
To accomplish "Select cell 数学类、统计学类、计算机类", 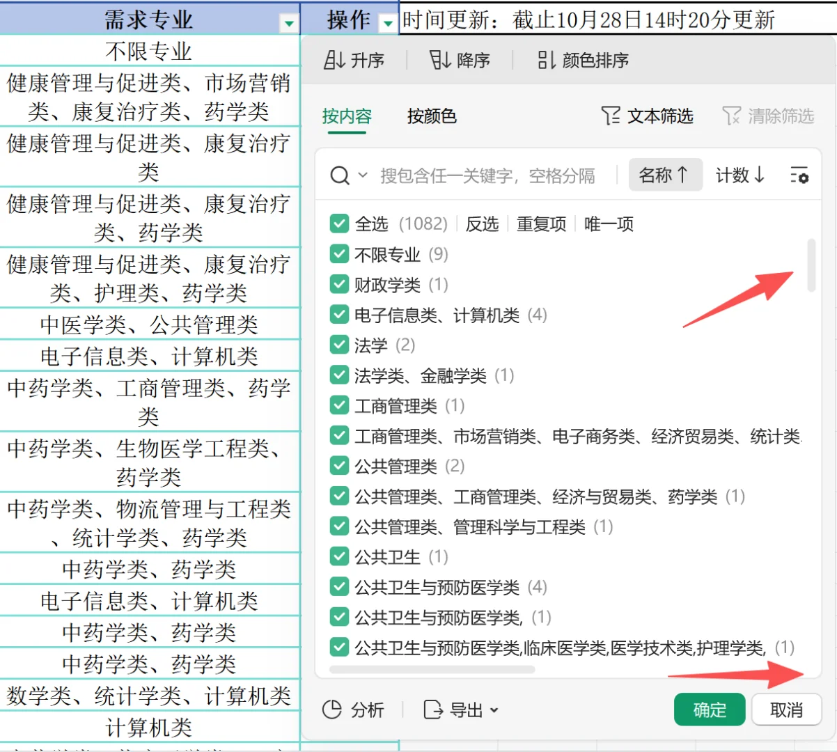I will pos(150,695).
